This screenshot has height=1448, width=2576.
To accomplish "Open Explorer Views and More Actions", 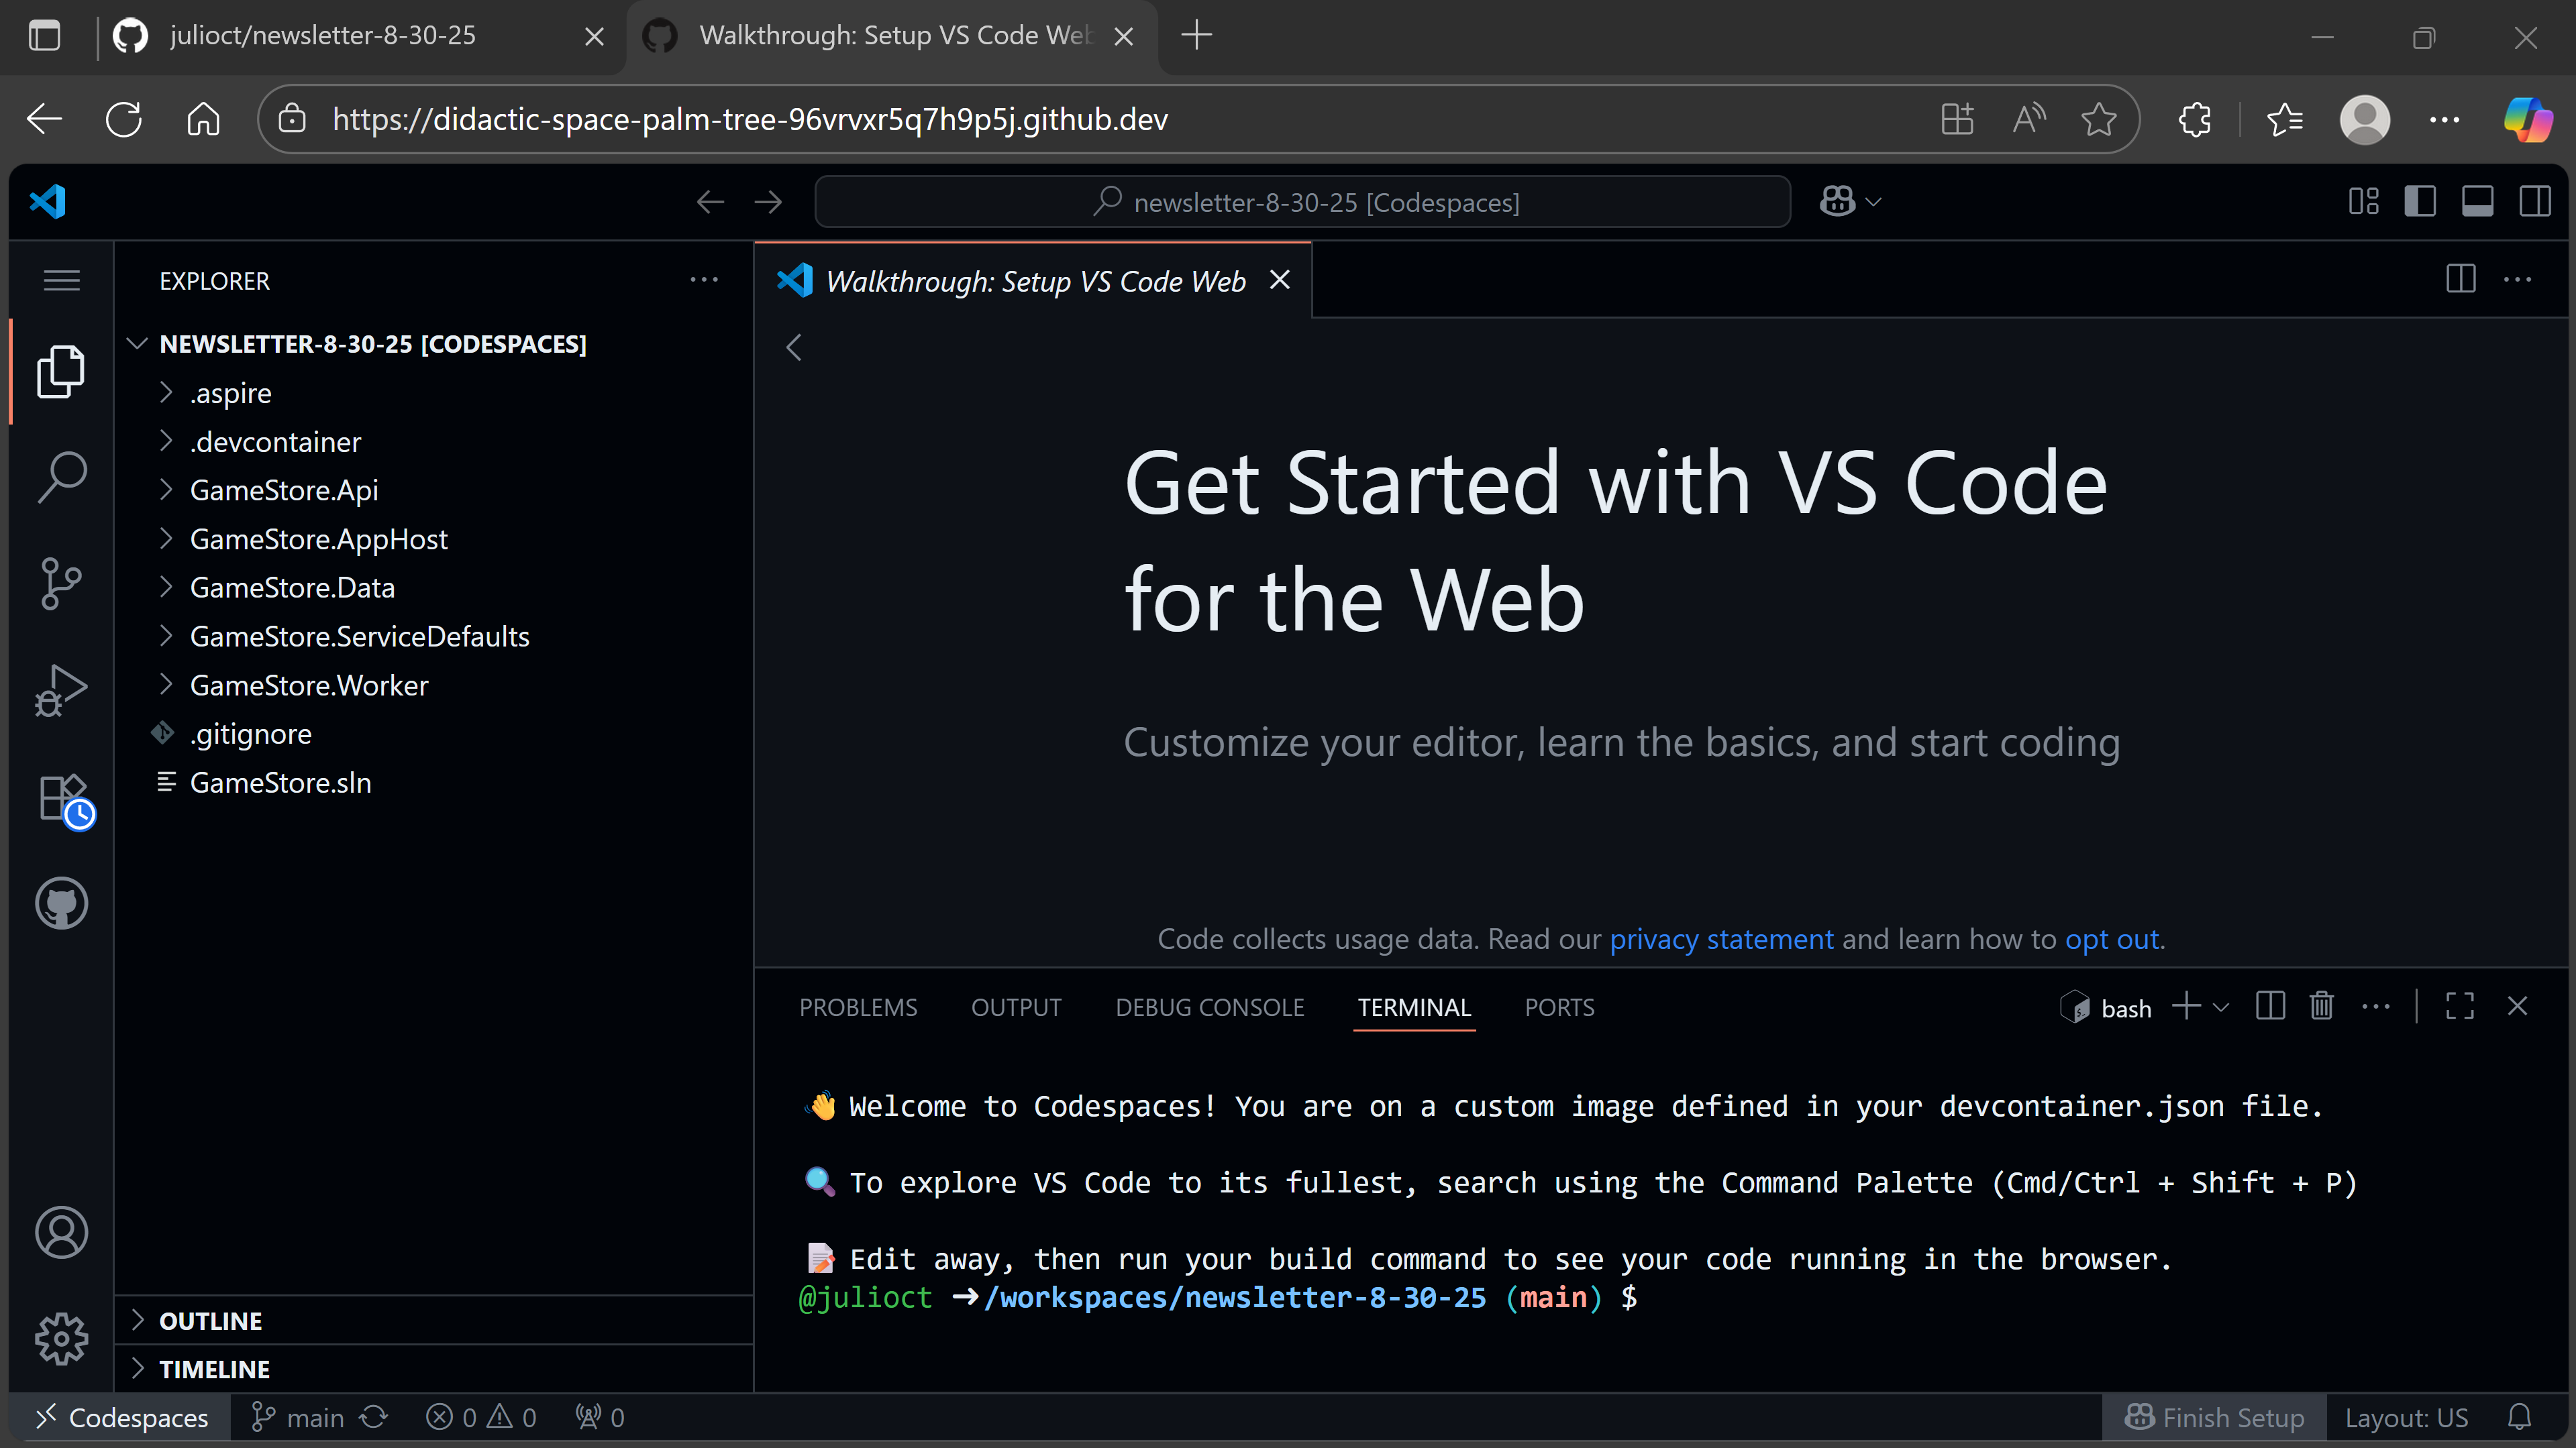I will 704,280.
